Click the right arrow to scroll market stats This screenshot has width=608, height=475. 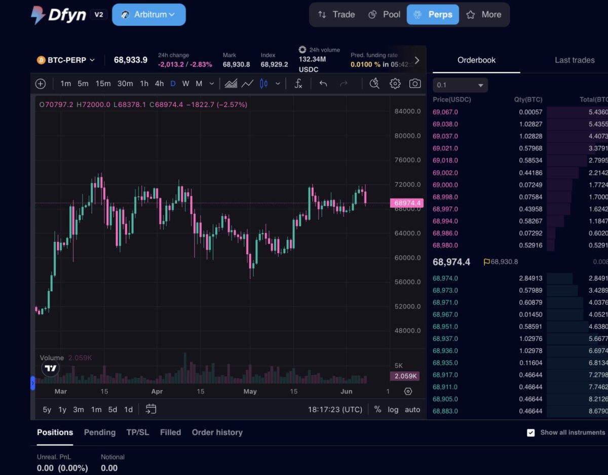pyautogui.click(x=417, y=60)
